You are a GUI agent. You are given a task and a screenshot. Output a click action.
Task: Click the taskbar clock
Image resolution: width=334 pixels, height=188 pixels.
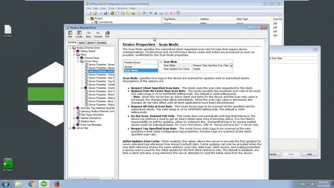point(324,184)
